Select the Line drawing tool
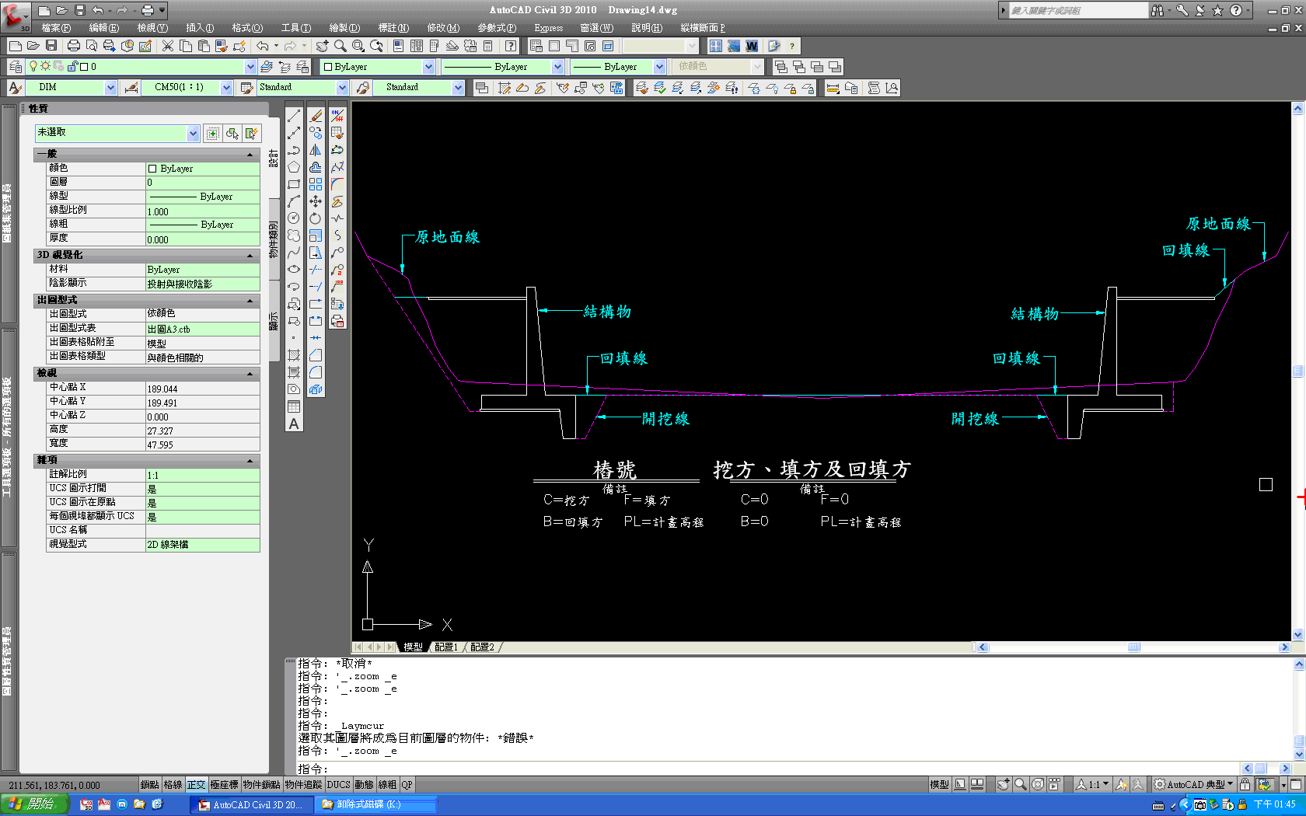 (294, 116)
